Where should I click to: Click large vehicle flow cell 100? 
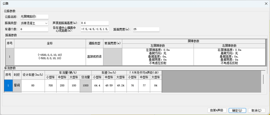tap(74, 85)
